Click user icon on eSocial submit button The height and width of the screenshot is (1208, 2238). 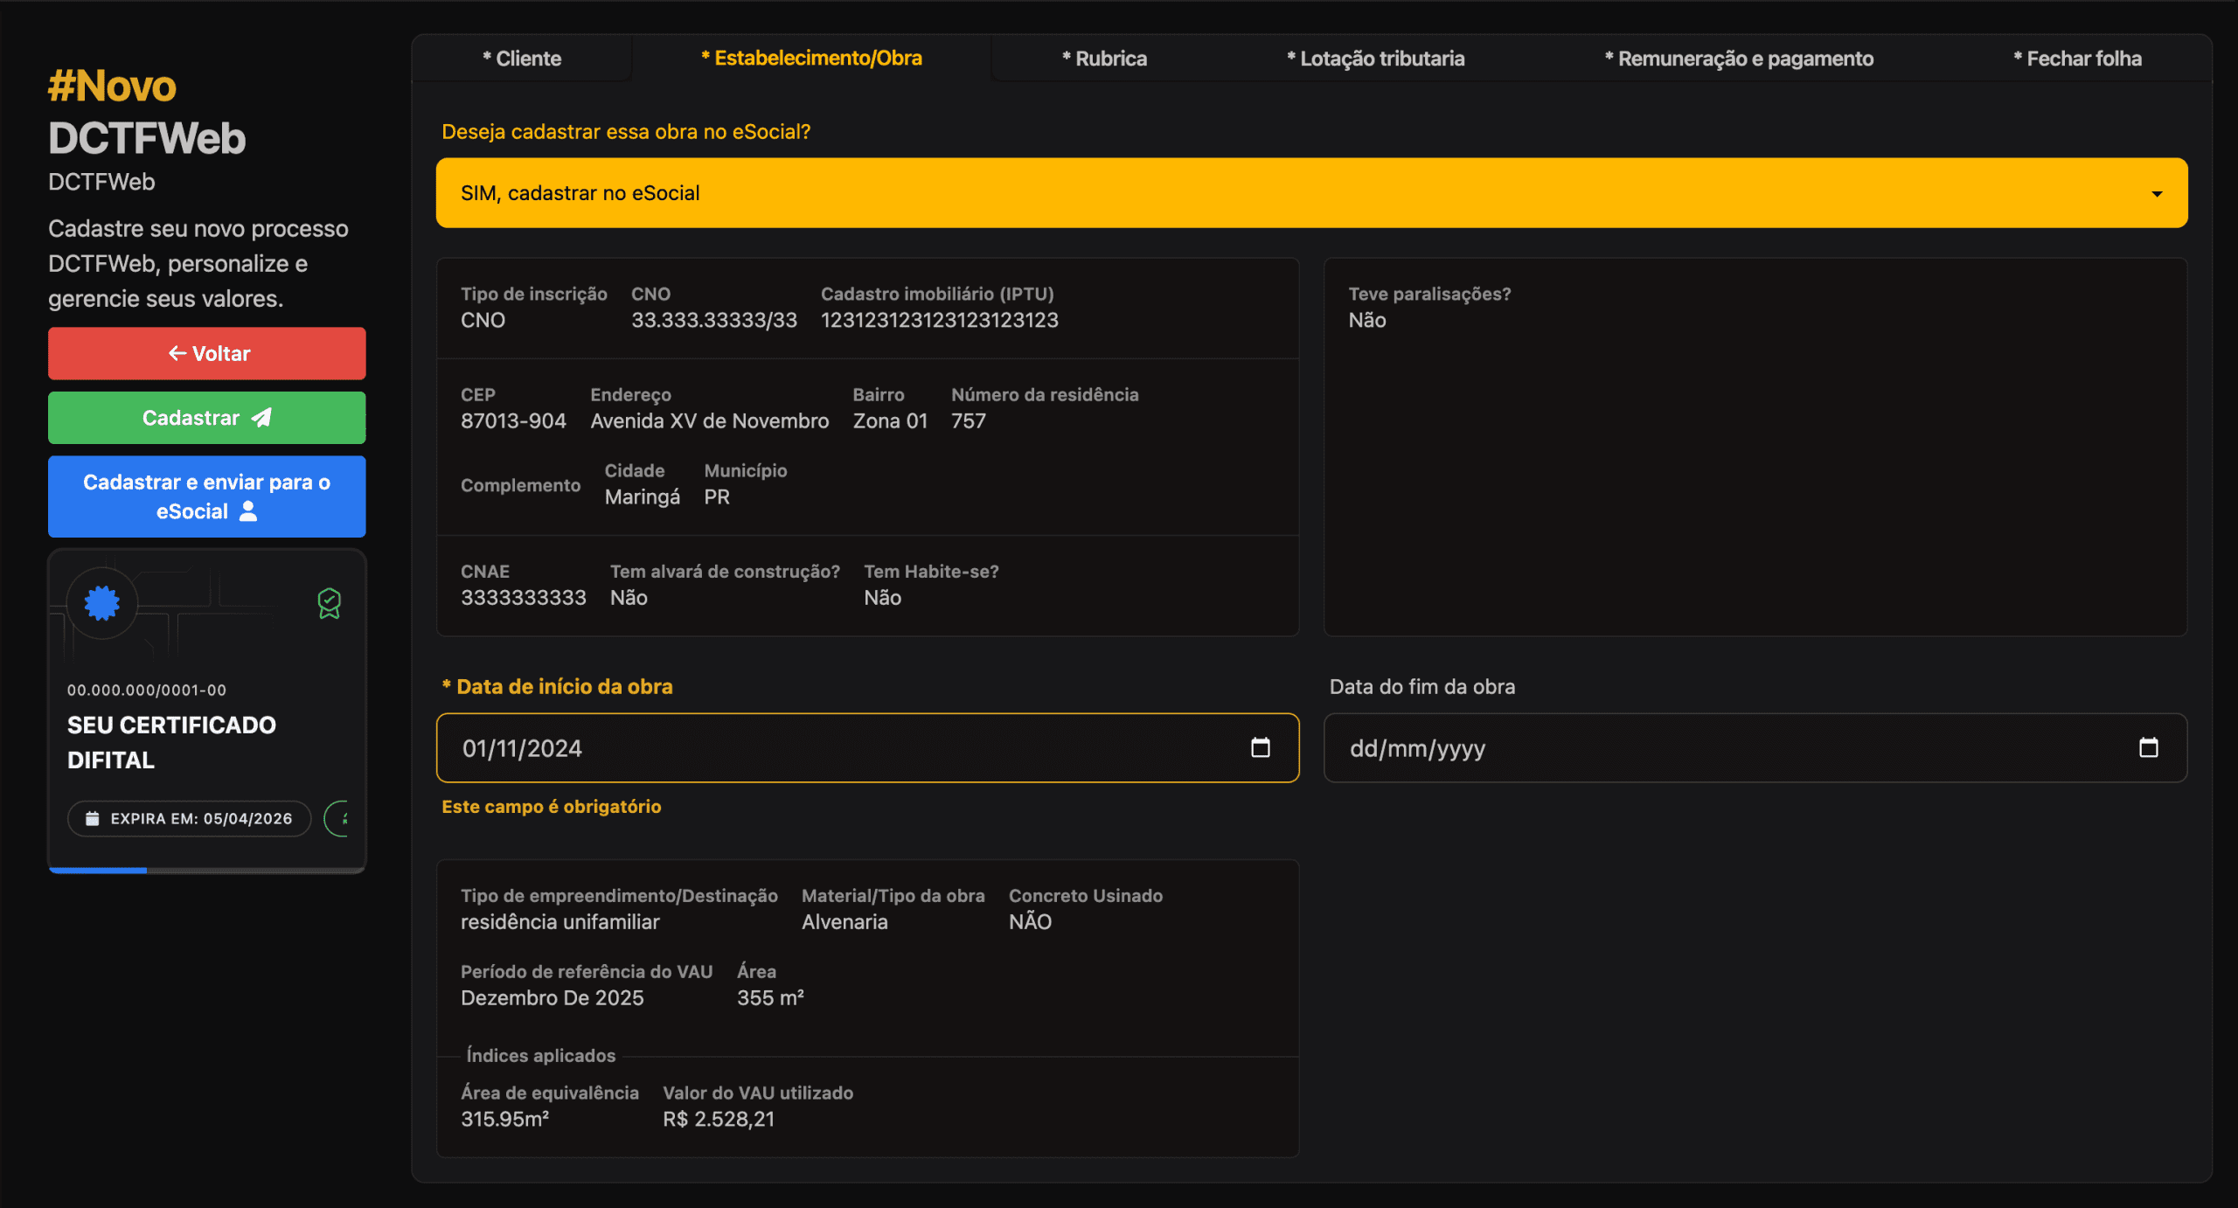click(248, 511)
